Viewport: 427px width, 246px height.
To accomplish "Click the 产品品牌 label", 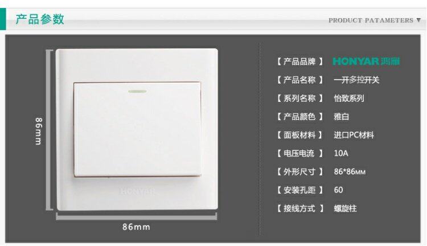I will click(x=299, y=61).
